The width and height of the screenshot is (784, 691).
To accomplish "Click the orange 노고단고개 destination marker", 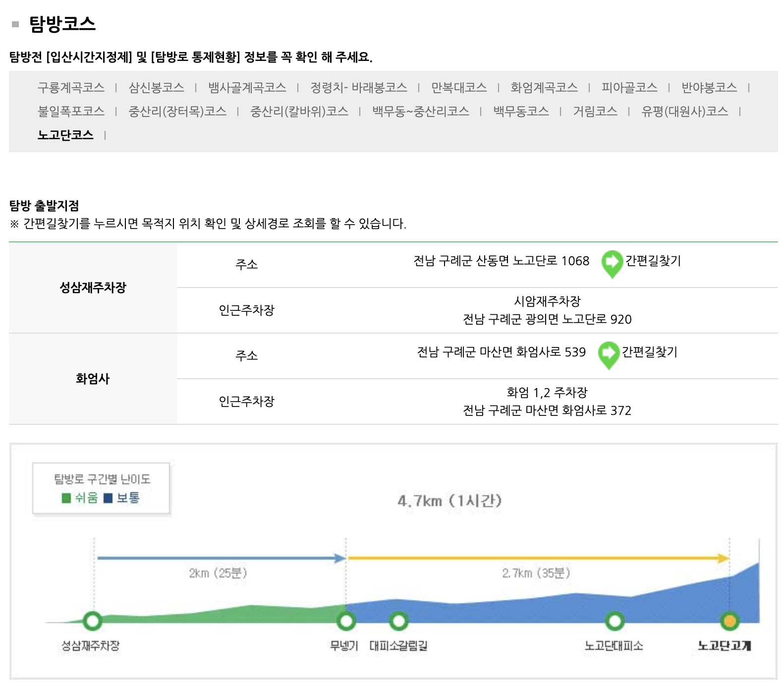I will click(x=729, y=621).
